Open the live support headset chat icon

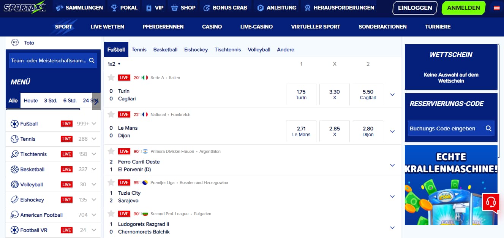coord(491,202)
